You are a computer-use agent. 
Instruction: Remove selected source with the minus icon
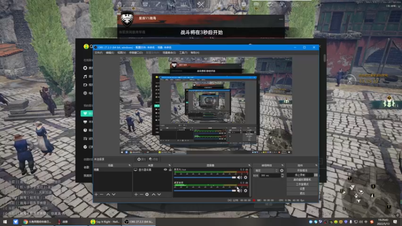[x=141, y=194]
